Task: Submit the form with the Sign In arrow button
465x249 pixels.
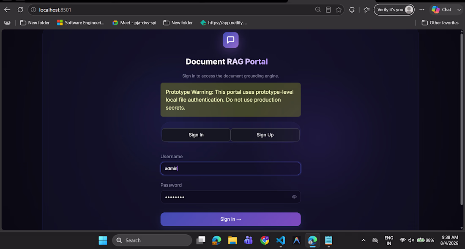Action: [231, 219]
